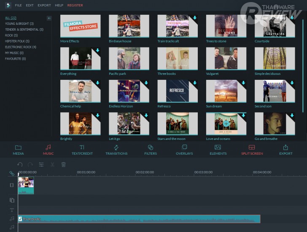Viewport: 307px width, 232px height.
Task: Select the Stars and the moon thumbnail
Action: pos(178,124)
